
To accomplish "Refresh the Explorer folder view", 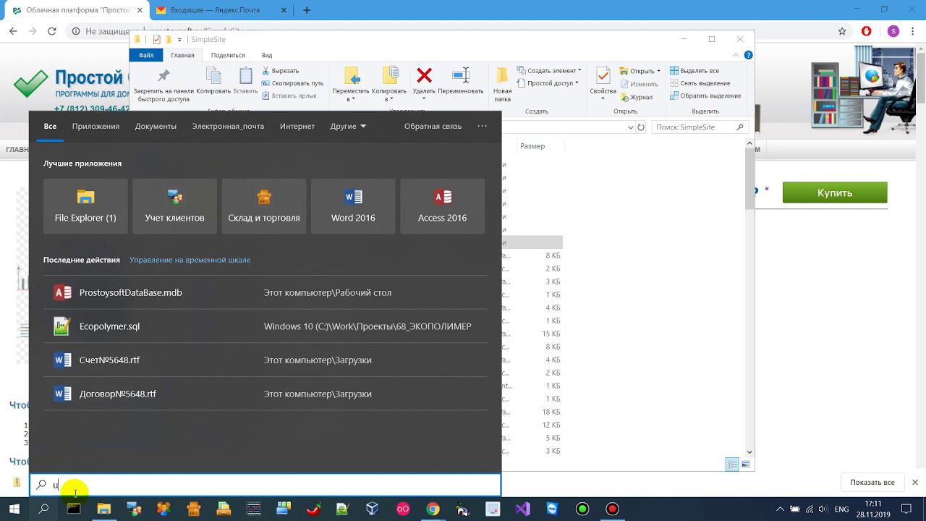I will point(641,127).
